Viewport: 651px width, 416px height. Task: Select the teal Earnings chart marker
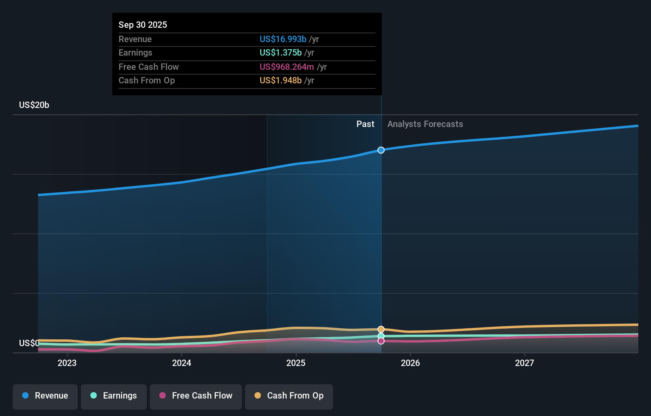[x=381, y=335]
